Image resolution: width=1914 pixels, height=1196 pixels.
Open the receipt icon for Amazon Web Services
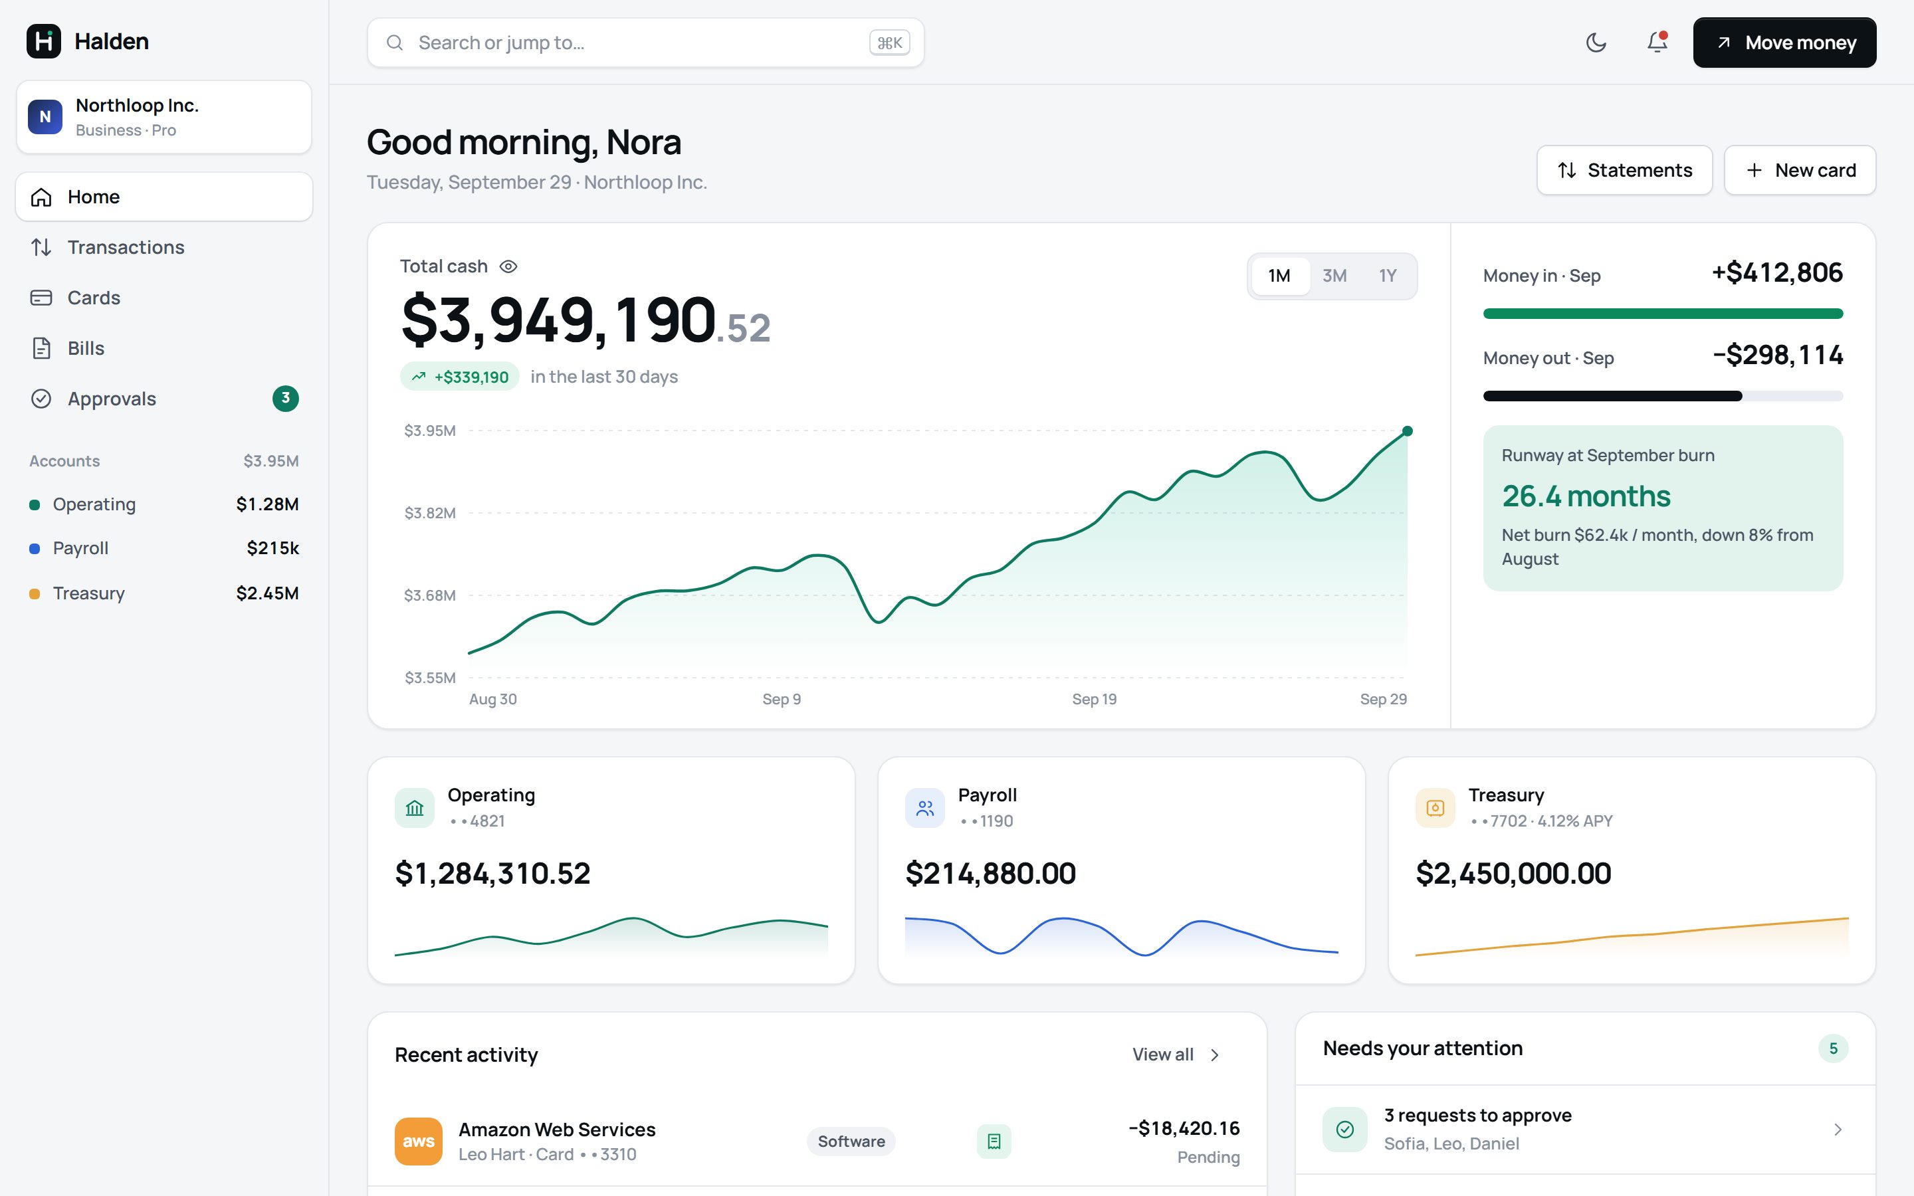(994, 1142)
